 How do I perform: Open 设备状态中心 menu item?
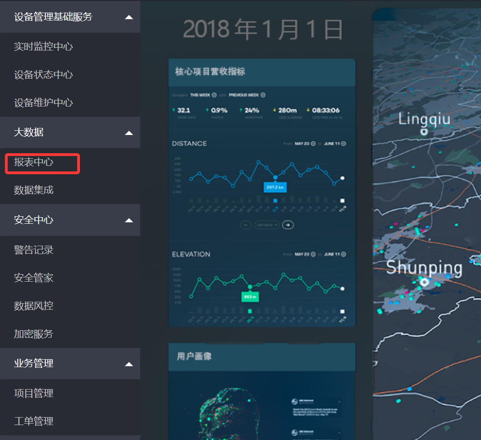pos(43,75)
